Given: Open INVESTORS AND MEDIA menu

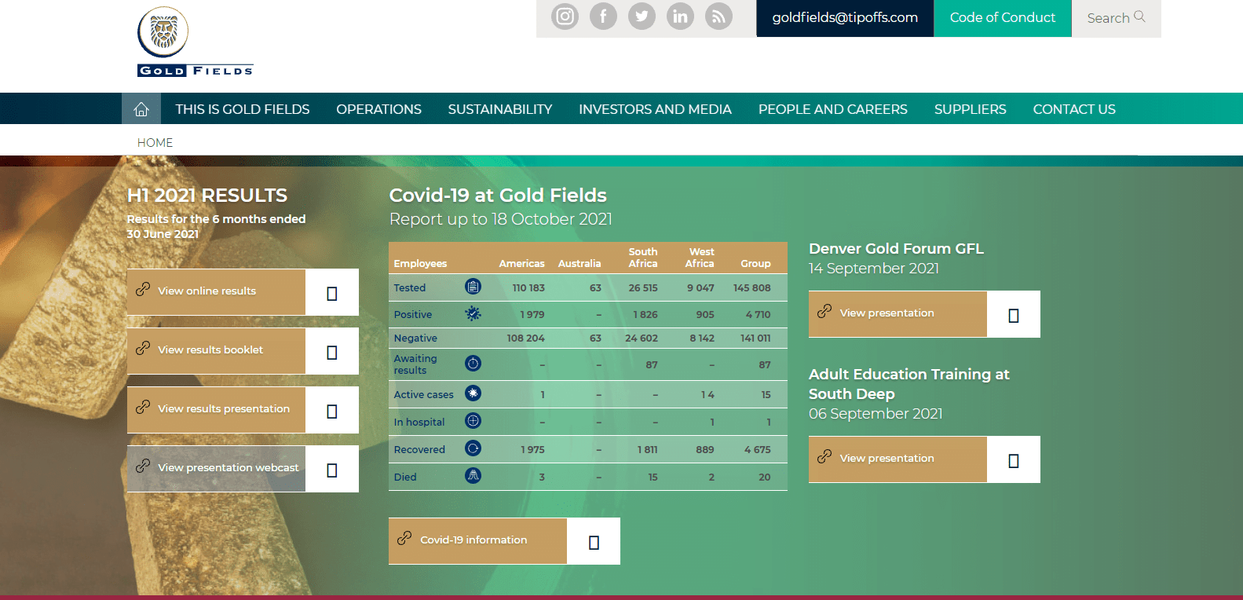Looking at the screenshot, I should click(655, 109).
